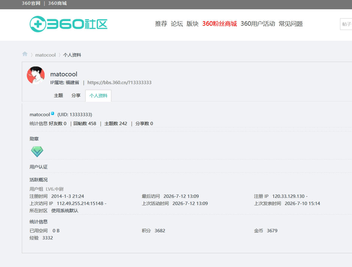Click the LV6.中尉 user group
Viewport: 352px width, 267px height.
(x=54, y=189)
